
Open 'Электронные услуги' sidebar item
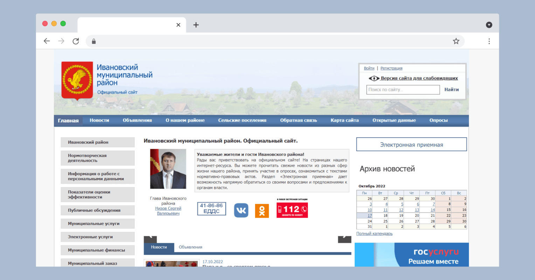point(98,237)
